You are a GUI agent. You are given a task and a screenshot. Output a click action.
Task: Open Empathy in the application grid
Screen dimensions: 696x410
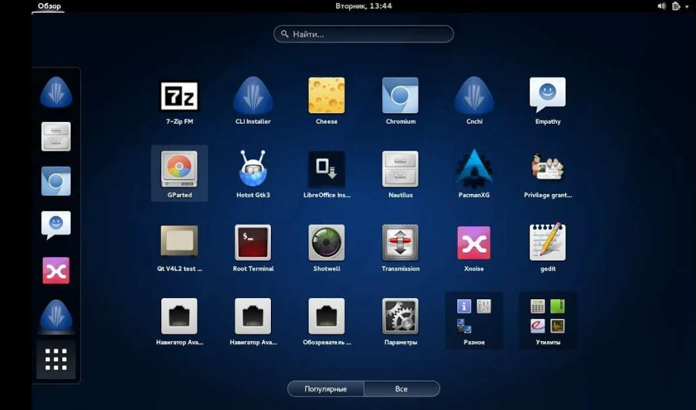547,94
